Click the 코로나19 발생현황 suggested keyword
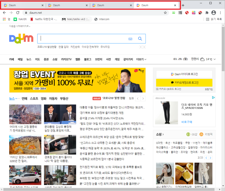The height and width of the screenshot is (191, 225). click(x=47, y=47)
